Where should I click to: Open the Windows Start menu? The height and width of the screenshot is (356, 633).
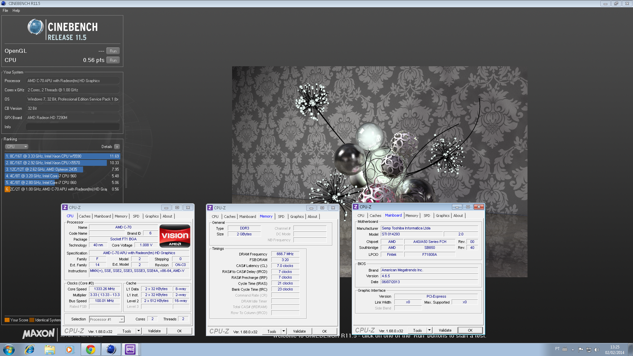[x=9, y=349]
